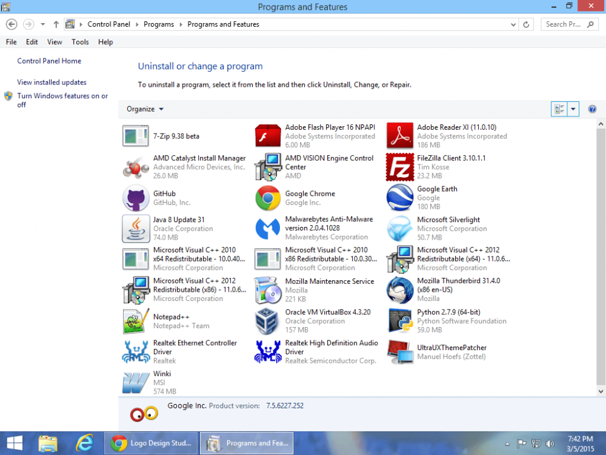
Task: Click the list scrollbar up arrow
Action: [x=601, y=124]
